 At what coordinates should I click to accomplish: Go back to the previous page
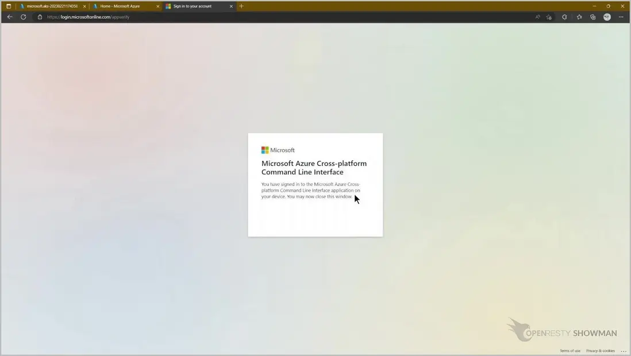point(10,17)
